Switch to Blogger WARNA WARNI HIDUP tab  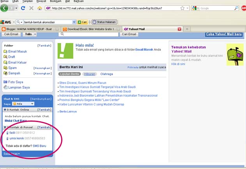(30, 29)
